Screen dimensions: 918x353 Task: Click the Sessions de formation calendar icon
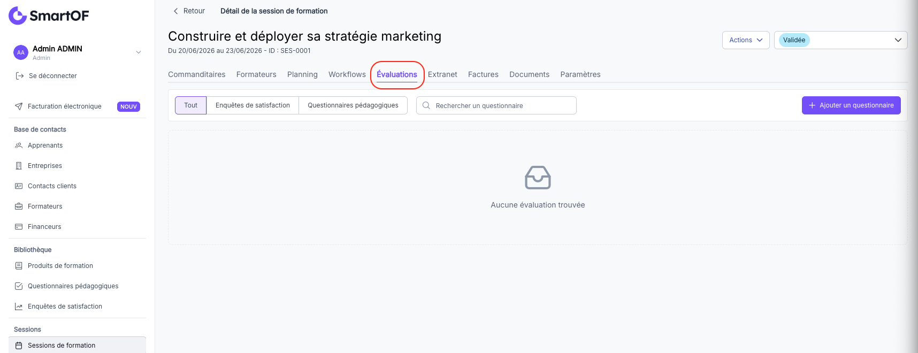tap(19, 346)
